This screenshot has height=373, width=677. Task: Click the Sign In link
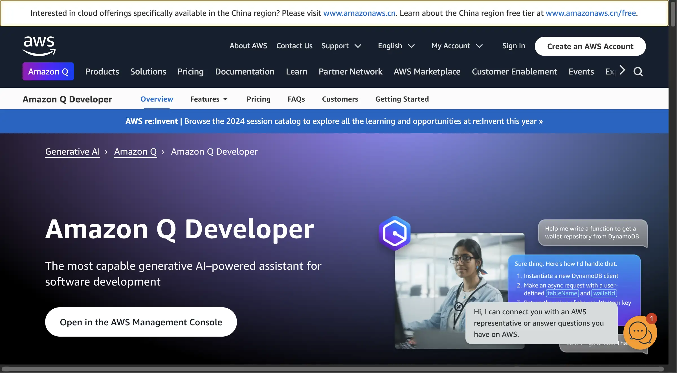pyautogui.click(x=513, y=46)
